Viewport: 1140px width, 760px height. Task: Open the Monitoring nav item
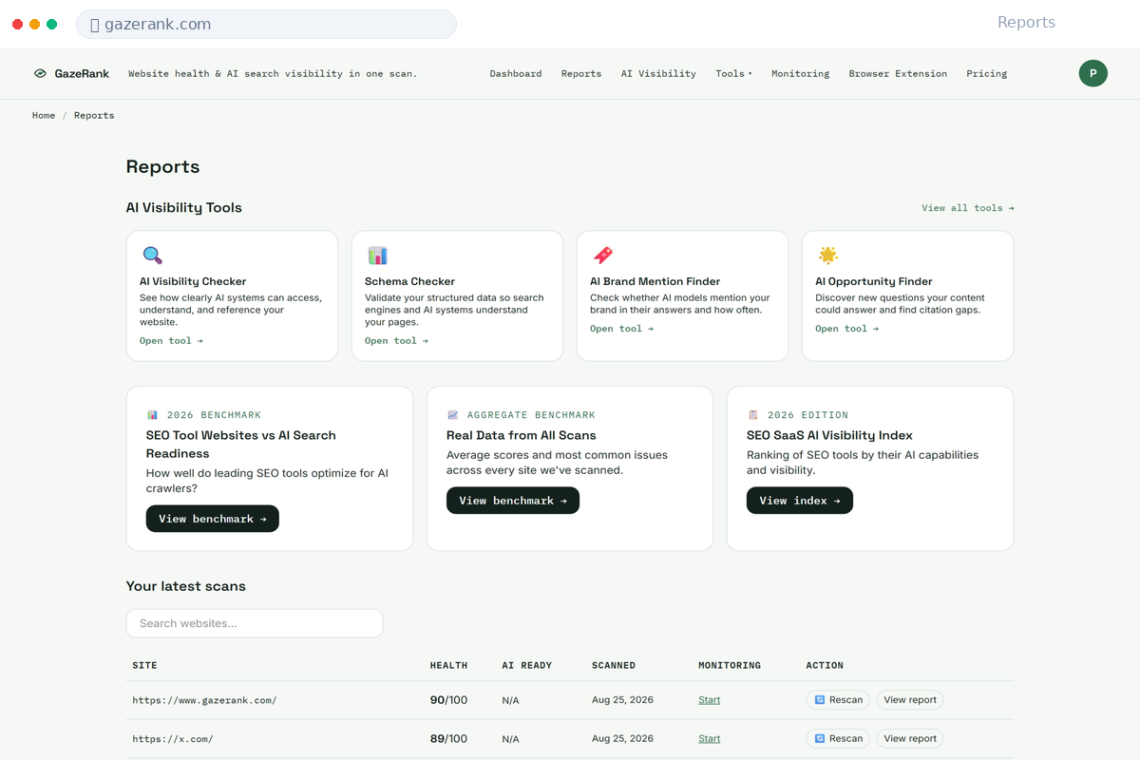800,73
